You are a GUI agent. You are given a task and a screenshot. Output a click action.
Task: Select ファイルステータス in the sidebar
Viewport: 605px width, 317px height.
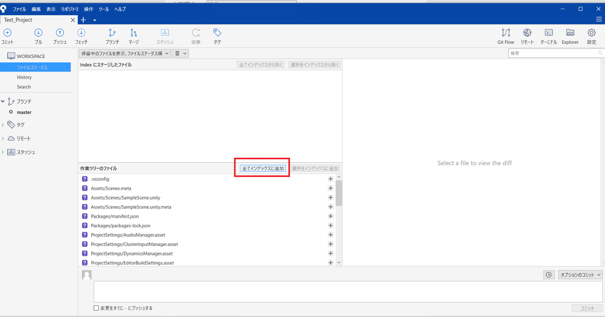pos(35,67)
